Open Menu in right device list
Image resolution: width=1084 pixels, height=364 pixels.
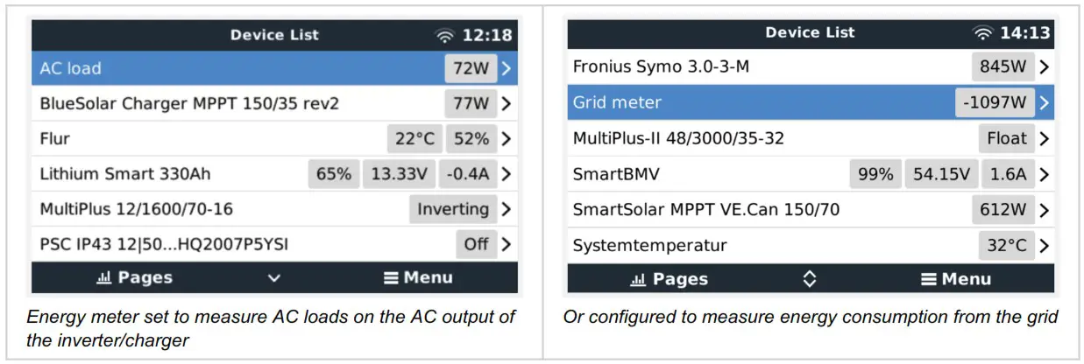pos(955,279)
